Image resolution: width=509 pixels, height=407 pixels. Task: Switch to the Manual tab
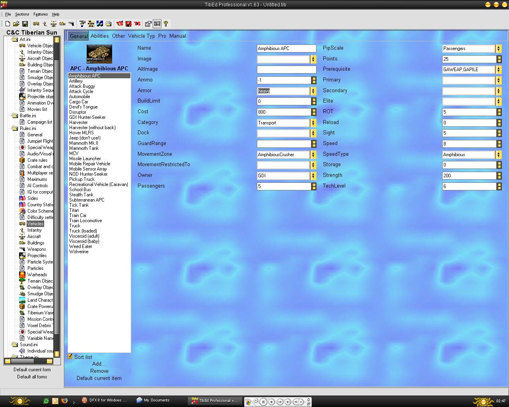coord(178,36)
